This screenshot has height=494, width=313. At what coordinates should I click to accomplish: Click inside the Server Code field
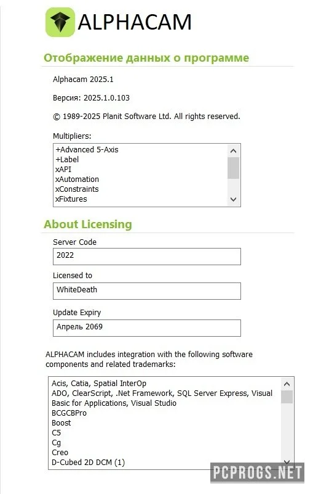[147, 257]
